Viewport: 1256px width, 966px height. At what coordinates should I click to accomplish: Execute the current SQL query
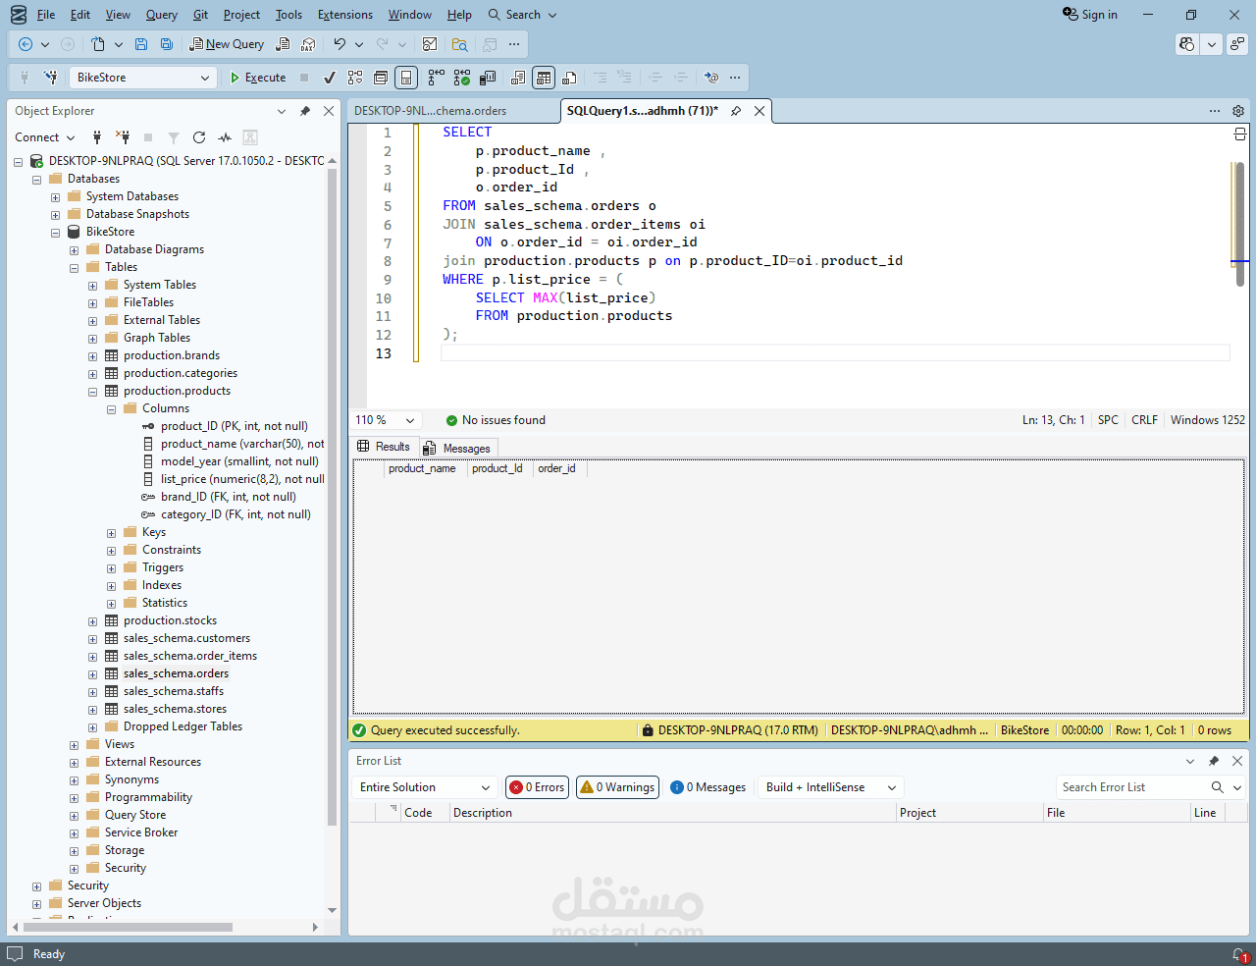pos(258,77)
